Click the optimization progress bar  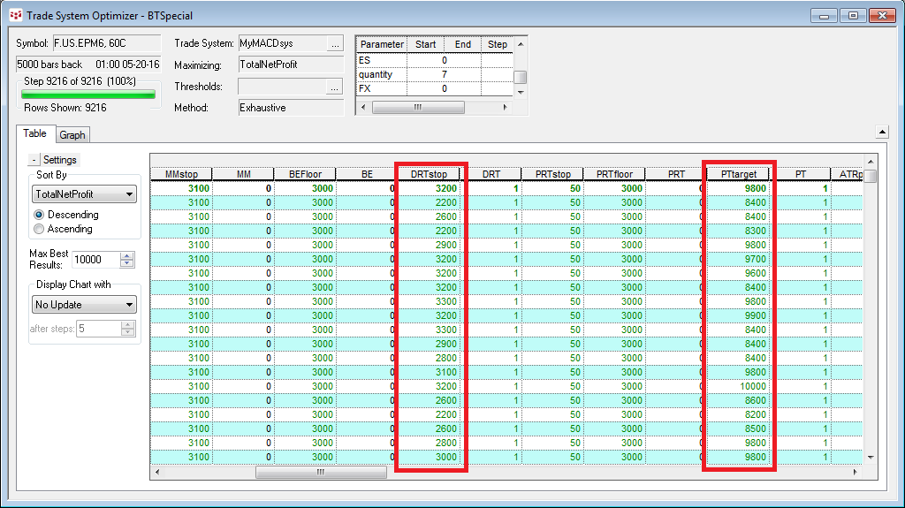(88, 95)
